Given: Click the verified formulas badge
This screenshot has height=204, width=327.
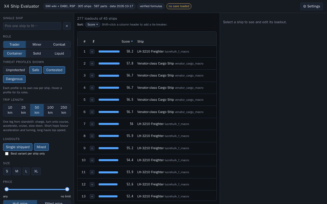Looking at the screenshot, I should pyautogui.click(x=151, y=6).
